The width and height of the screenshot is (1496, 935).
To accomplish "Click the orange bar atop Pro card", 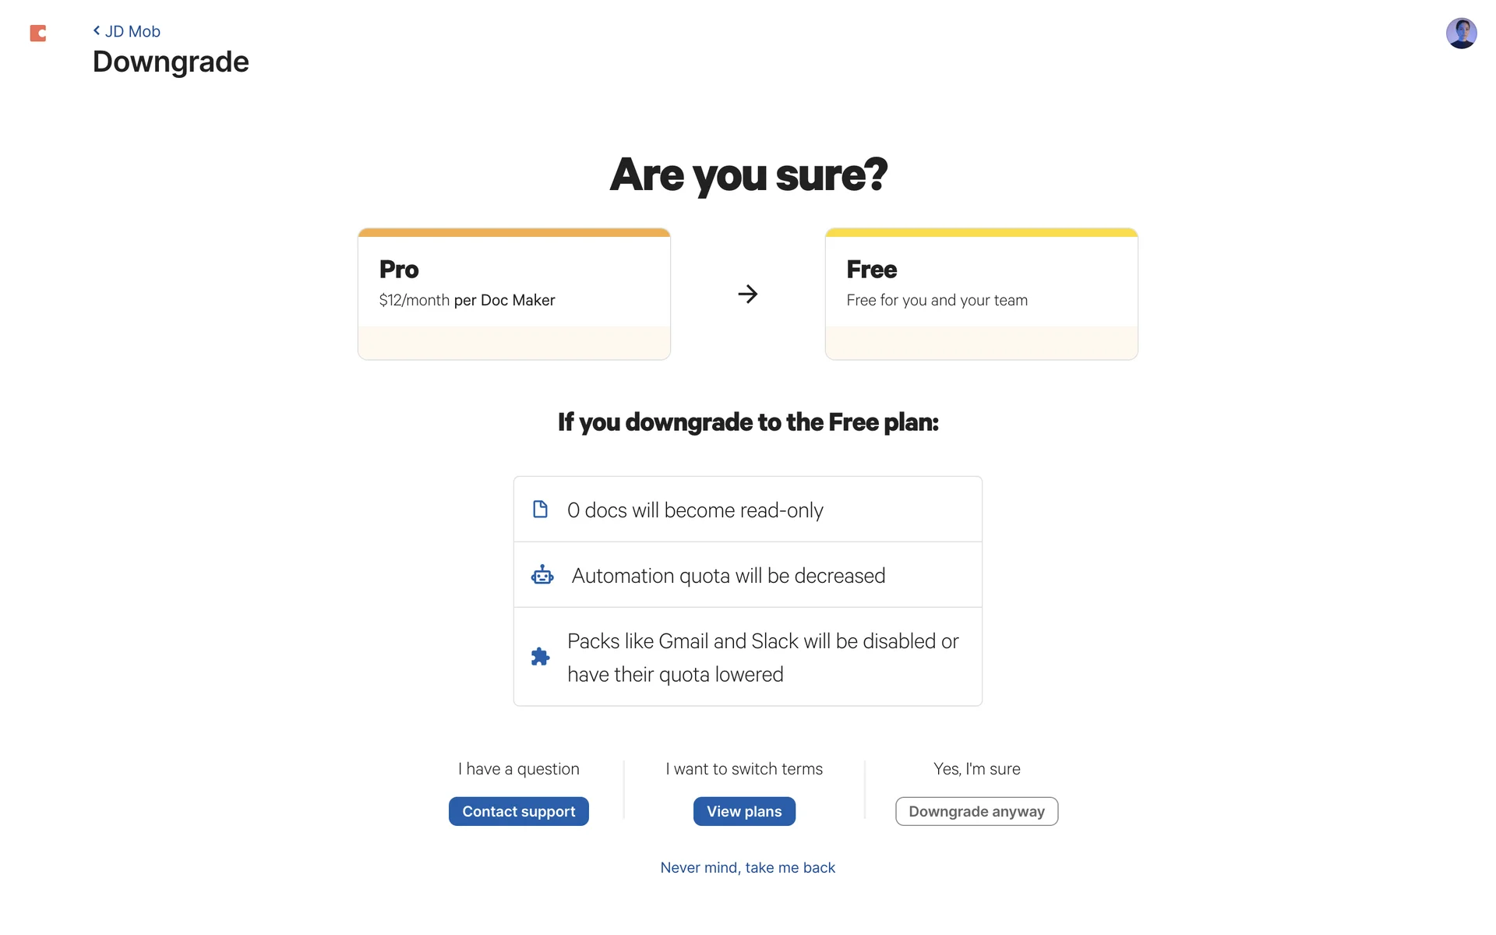I will point(513,232).
